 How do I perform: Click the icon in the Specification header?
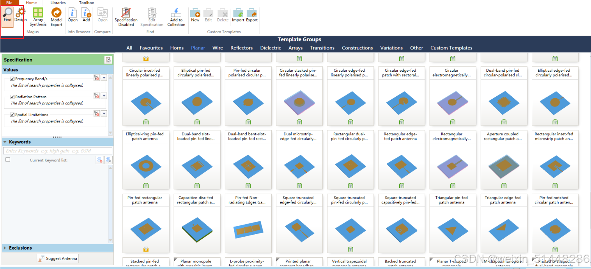(x=108, y=60)
